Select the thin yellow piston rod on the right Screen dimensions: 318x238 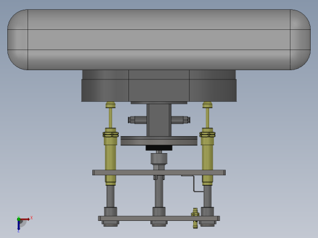207,118
